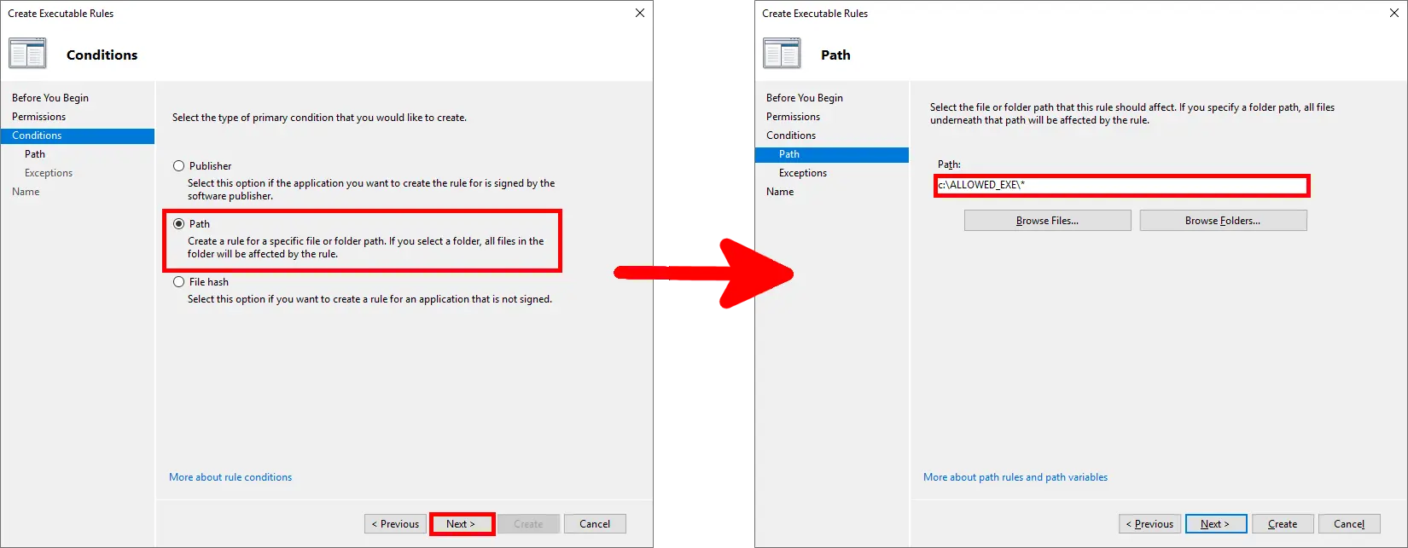The width and height of the screenshot is (1408, 548).
Task: Click the enabled Create button in the Path dialog
Action: click(x=1282, y=524)
